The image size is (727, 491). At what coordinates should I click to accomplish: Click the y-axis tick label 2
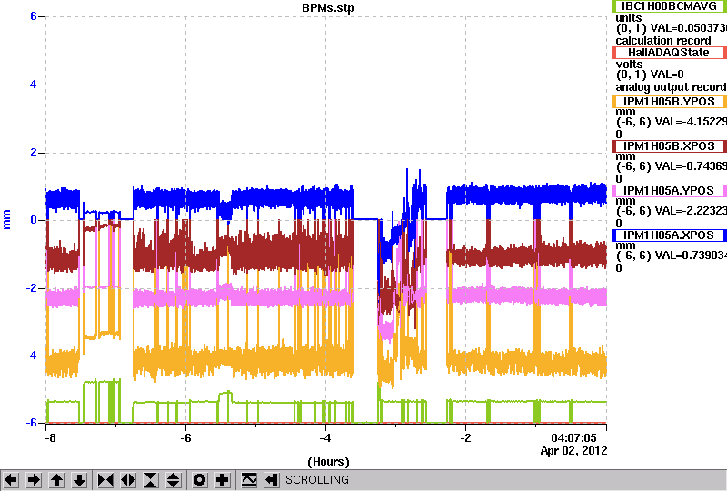[34, 152]
